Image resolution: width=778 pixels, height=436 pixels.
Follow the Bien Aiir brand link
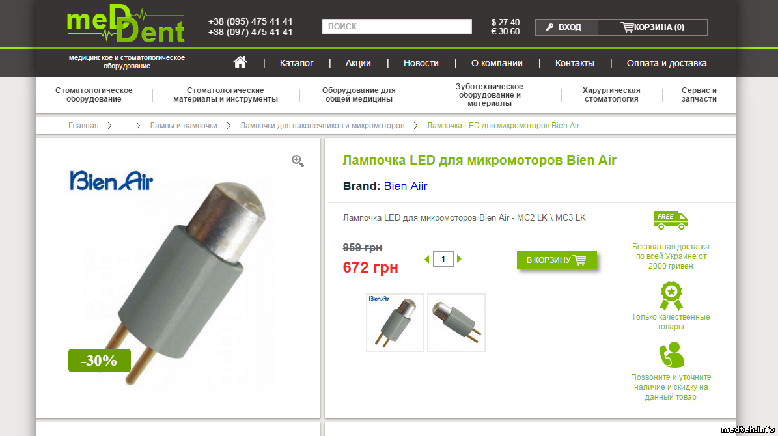[406, 186]
